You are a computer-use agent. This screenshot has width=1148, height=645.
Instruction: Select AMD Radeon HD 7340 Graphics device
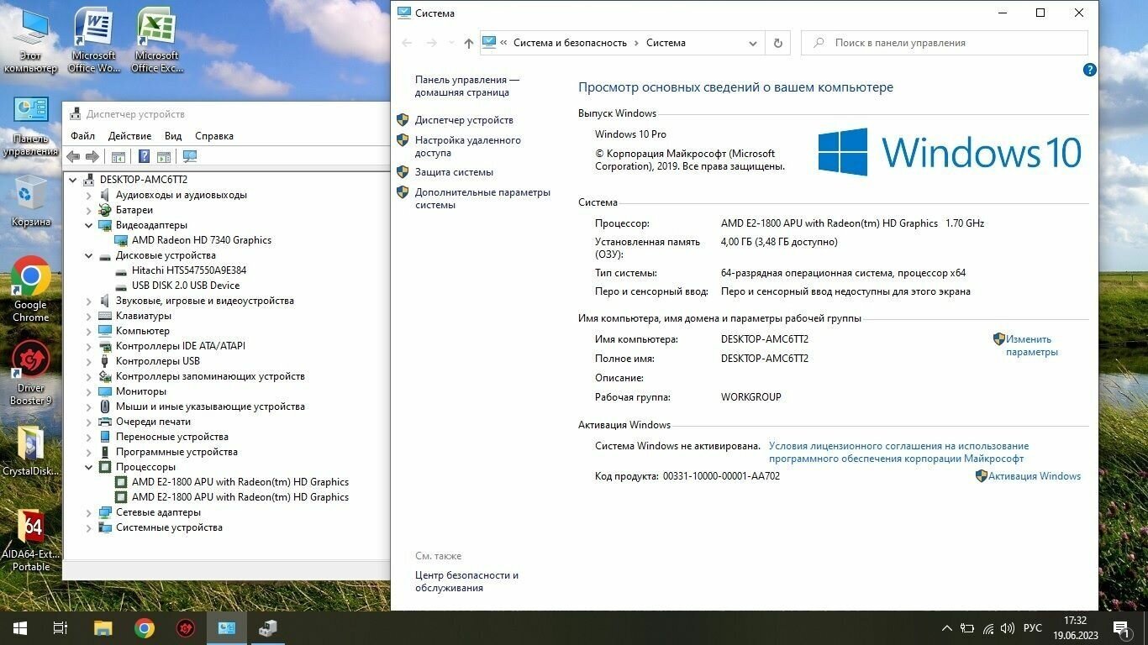coord(202,240)
